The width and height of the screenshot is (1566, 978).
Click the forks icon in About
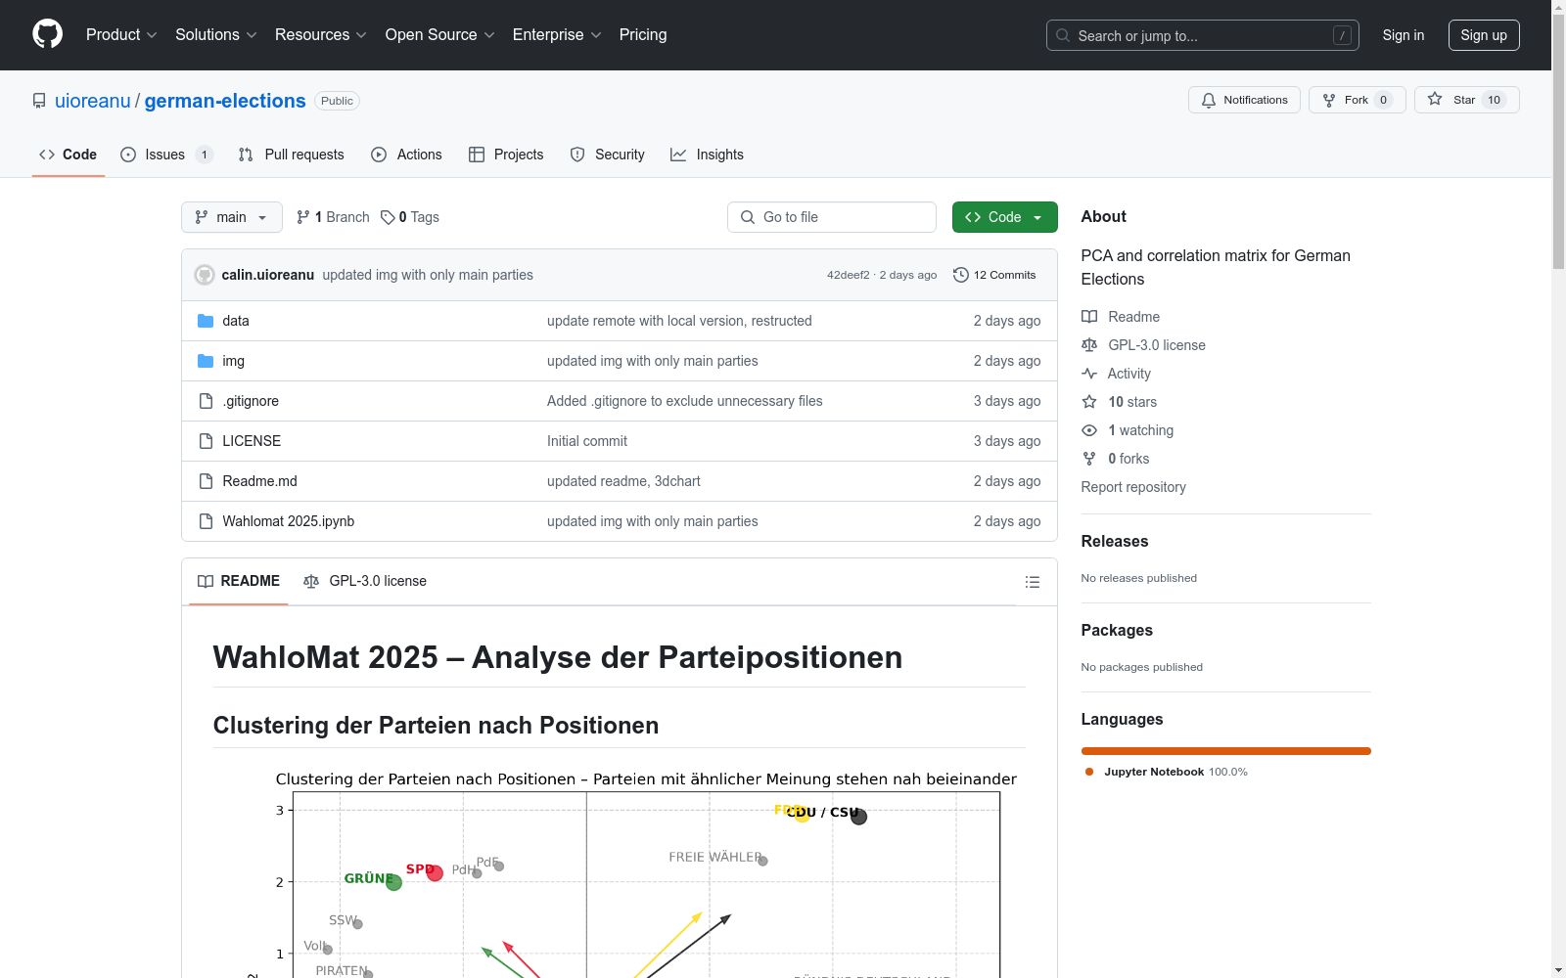tap(1089, 459)
